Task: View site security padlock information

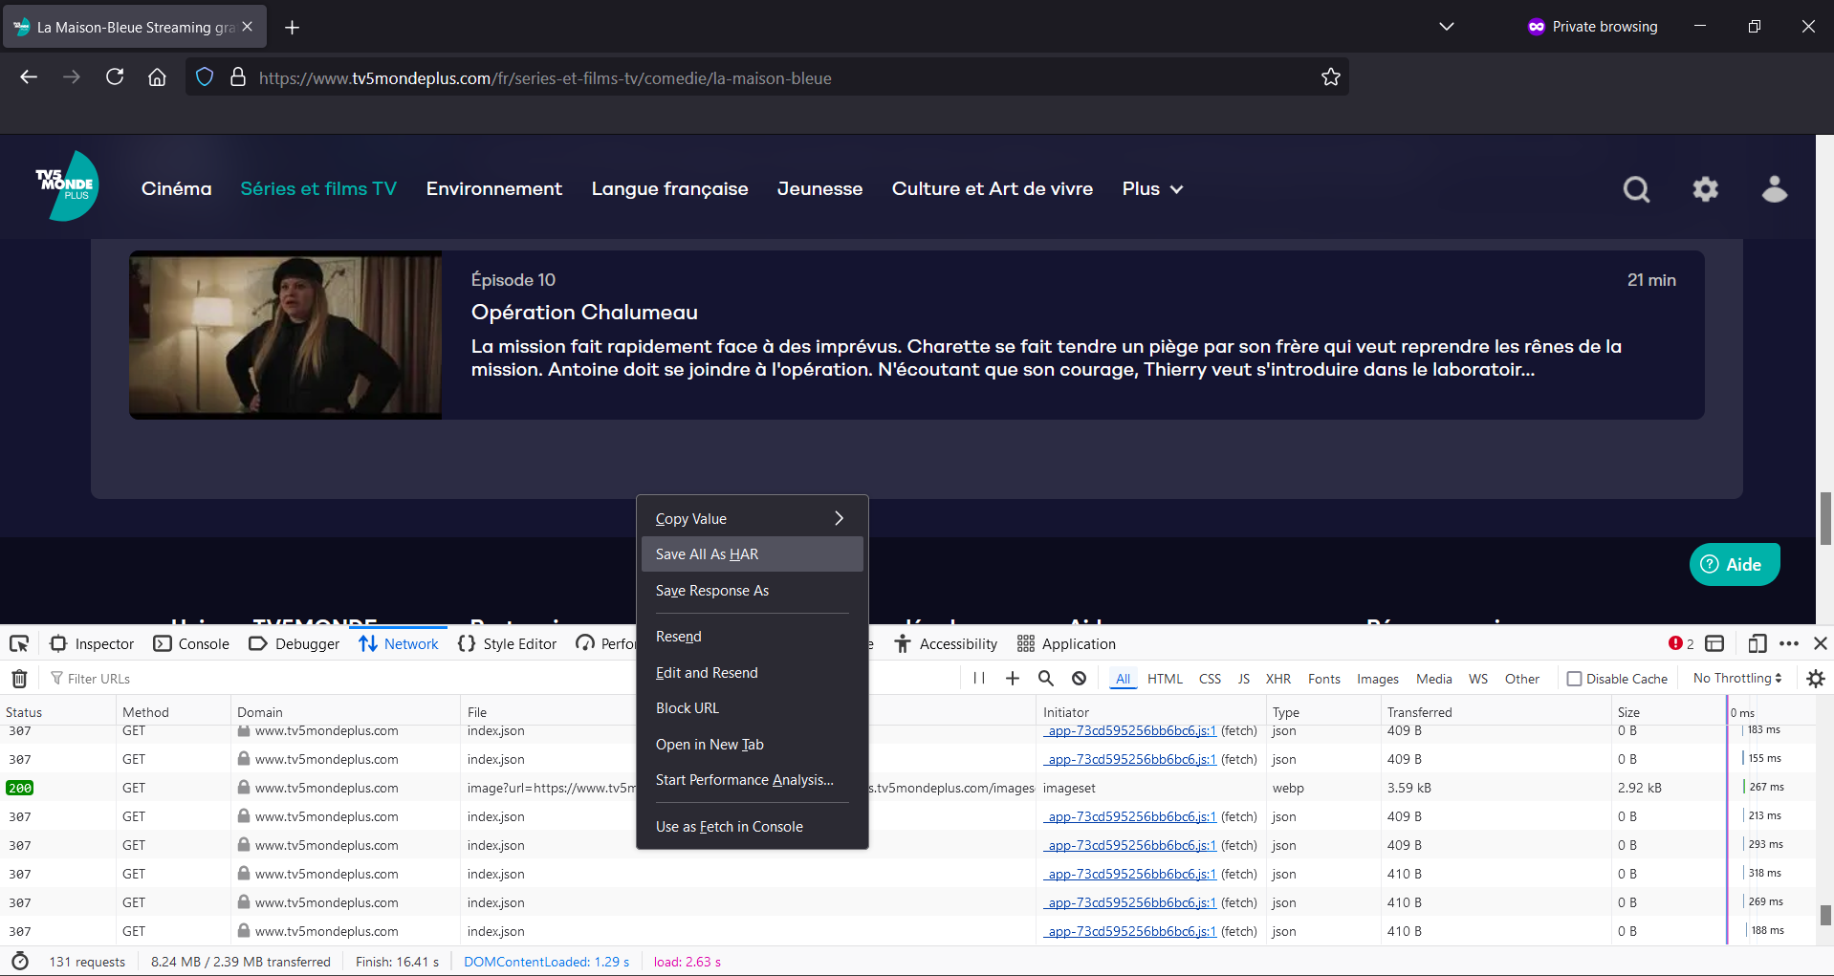Action: tap(238, 77)
